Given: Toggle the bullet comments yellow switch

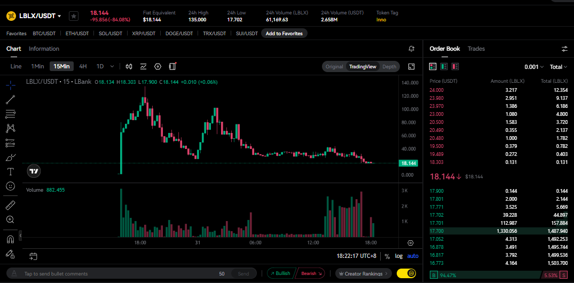Looking at the screenshot, I should click(406, 273).
